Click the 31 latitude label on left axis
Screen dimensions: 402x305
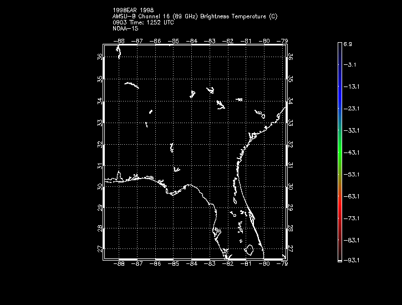pyautogui.click(x=100, y=165)
